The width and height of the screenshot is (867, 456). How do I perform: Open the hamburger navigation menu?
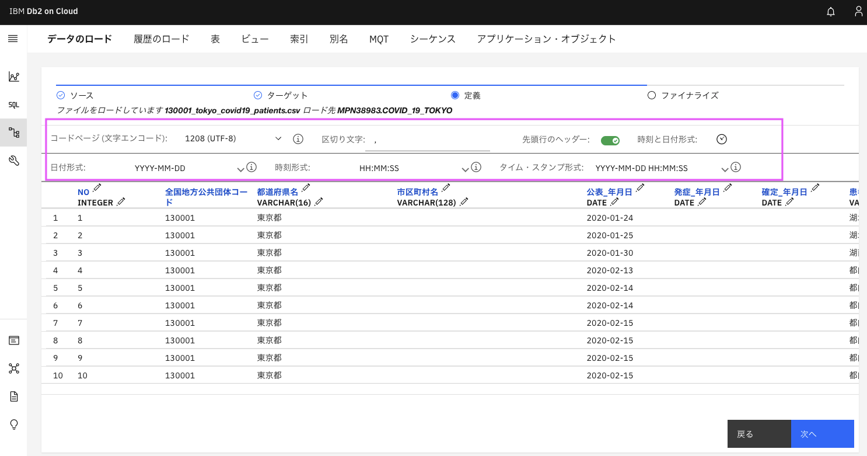click(13, 39)
